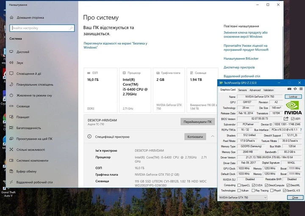305x216 pixels.
Task: Click the settings search input field
Action: point(42,28)
